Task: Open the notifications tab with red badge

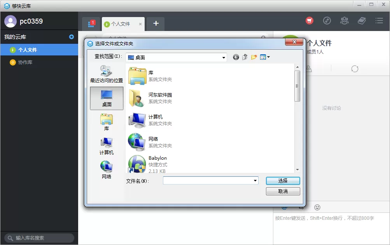Action: 91,24
